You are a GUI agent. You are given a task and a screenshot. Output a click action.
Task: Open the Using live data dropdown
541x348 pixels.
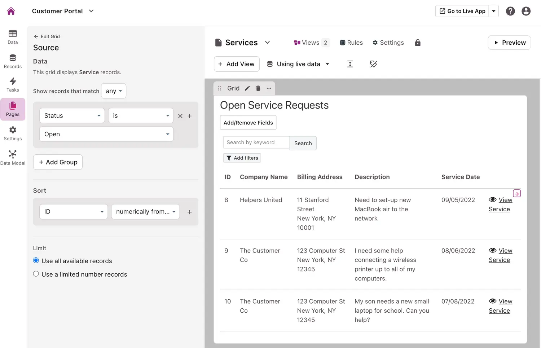tap(298, 64)
